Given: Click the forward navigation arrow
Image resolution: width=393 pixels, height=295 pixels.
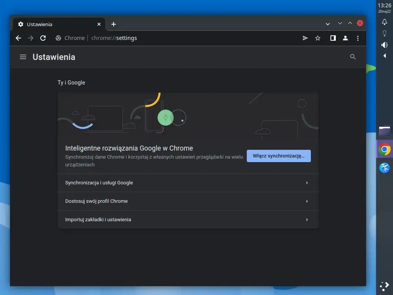Looking at the screenshot, I should click(31, 38).
